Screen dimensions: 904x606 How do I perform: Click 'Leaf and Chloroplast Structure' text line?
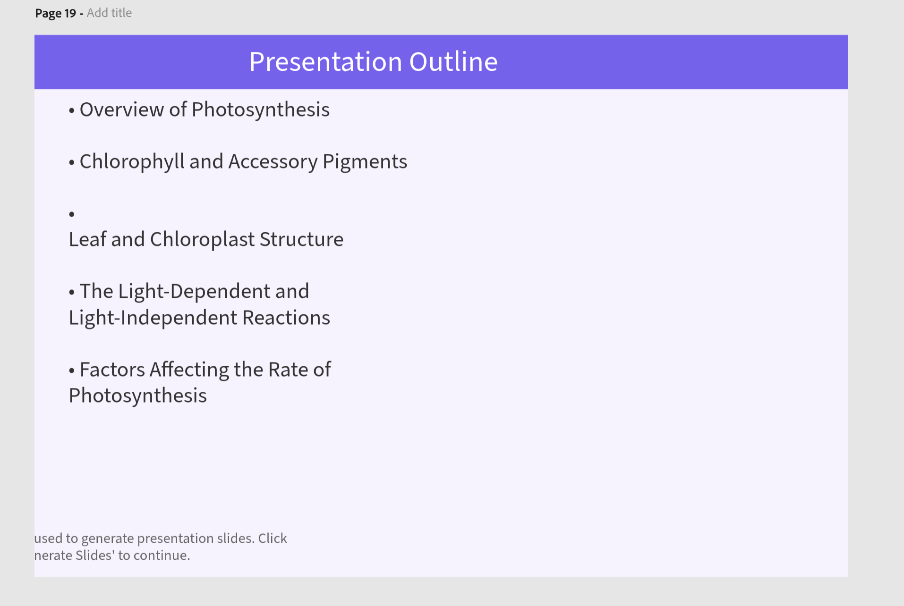[x=206, y=239]
